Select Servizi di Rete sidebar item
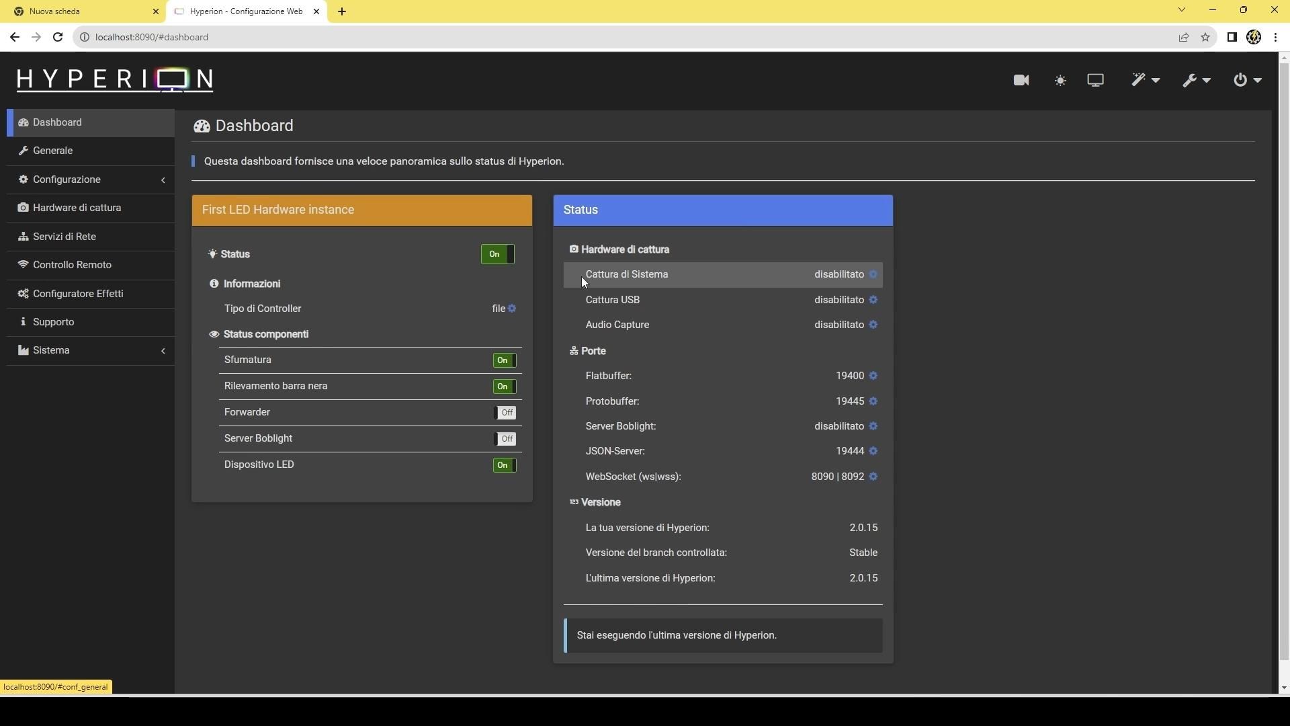This screenshot has width=1290, height=726. click(64, 237)
